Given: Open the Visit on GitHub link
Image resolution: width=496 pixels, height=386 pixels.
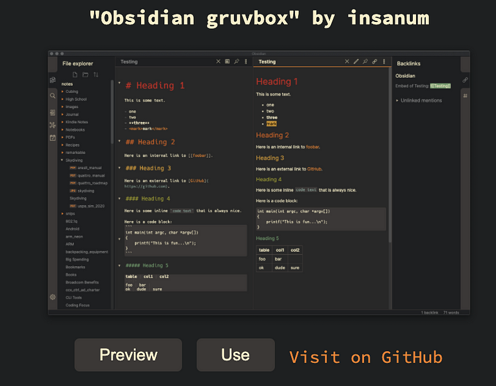Looking at the screenshot, I should coord(365,357).
